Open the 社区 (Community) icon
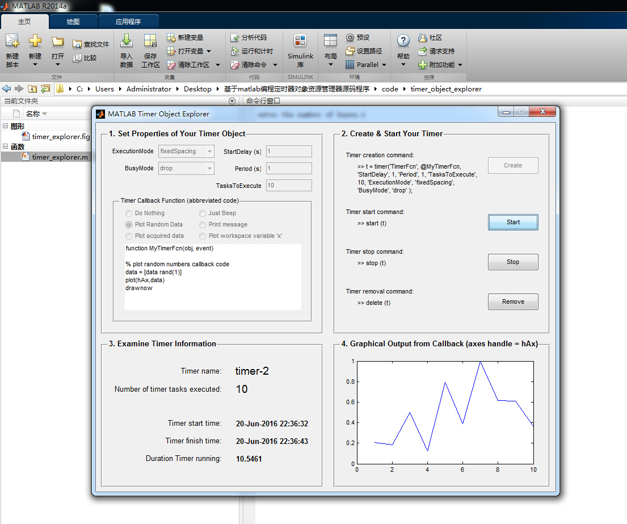This screenshot has width=627, height=524. pyautogui.click(x=423, y=37)
